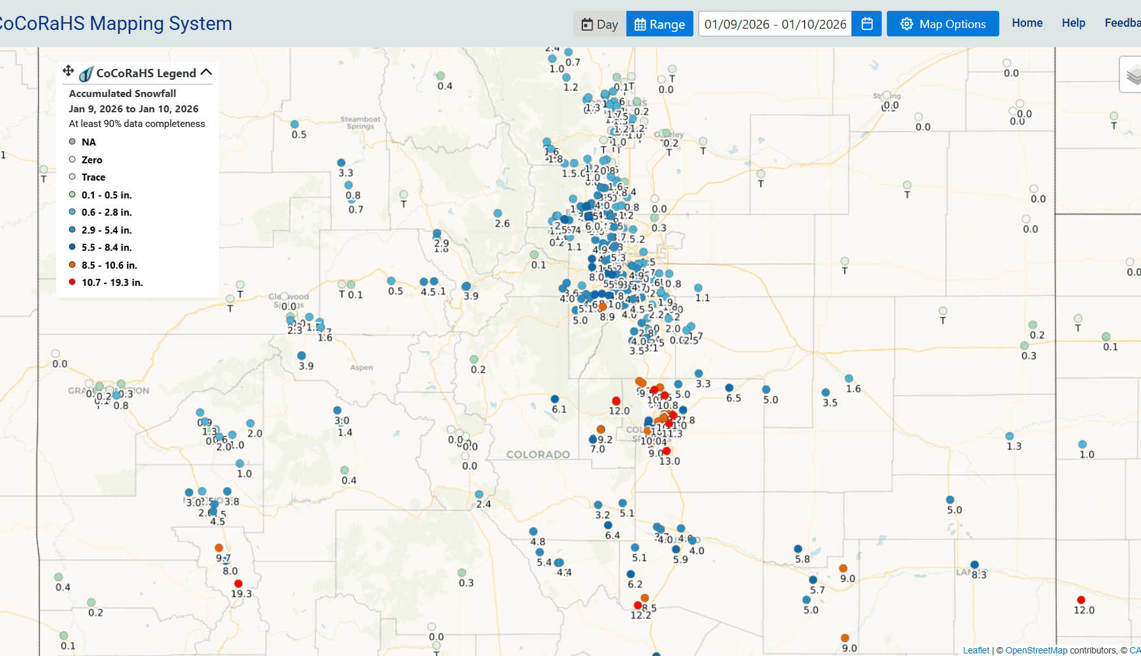The height and width of the screenshot is (656, 1141).
Task: Select the 6.5 snowfall marker
Action: click(x=729, y=388)
